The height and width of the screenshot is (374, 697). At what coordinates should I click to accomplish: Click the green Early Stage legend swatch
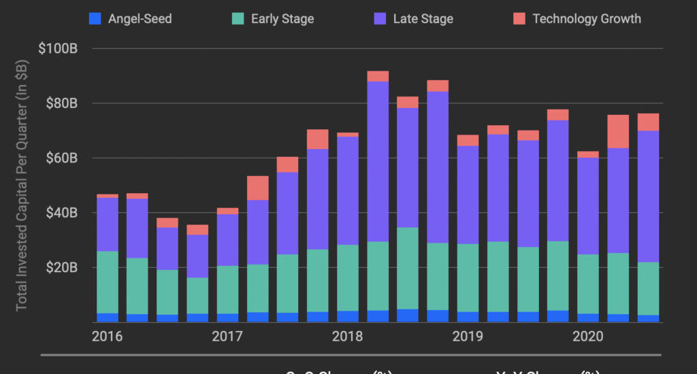click(237, 19)
